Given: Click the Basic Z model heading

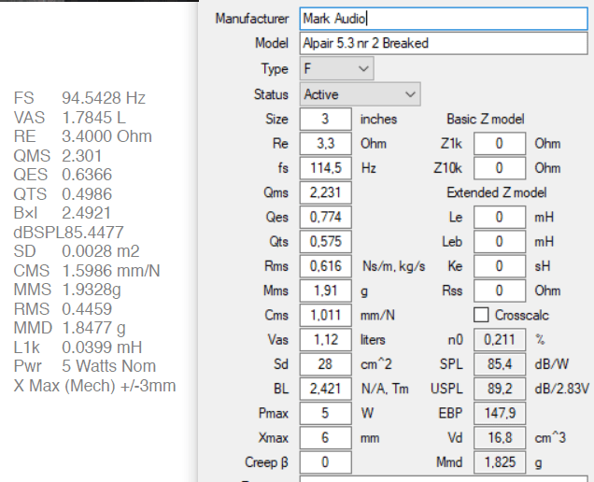Looking at the screenshot, I should coord(486,119).
